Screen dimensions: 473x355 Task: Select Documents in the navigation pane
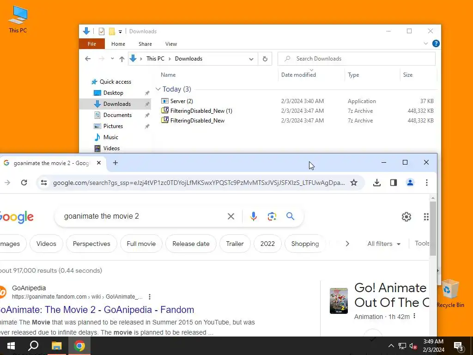[x=117, y=115]
